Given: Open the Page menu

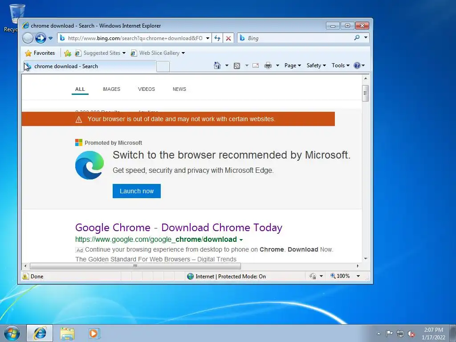Looking at the screenshot, I should (x=293, y=65).
